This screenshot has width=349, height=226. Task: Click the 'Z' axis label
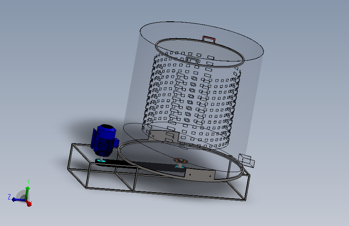[9, 197]
